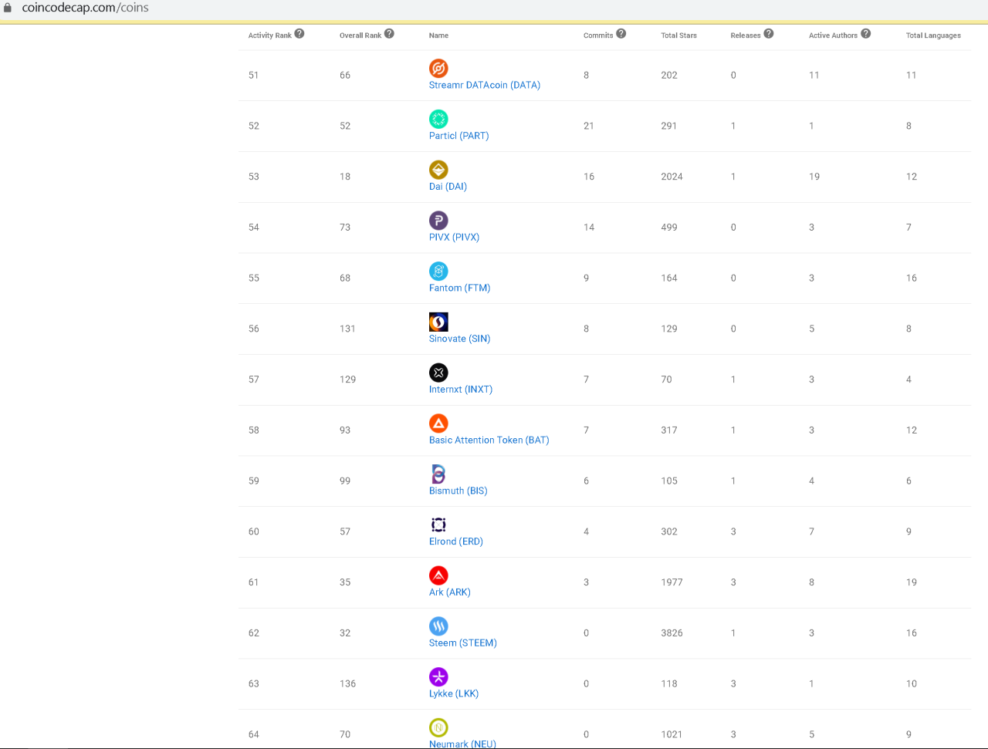Click activity rank 51 in the Streamr row
The image size is (988, 749).
pos(253,76)
